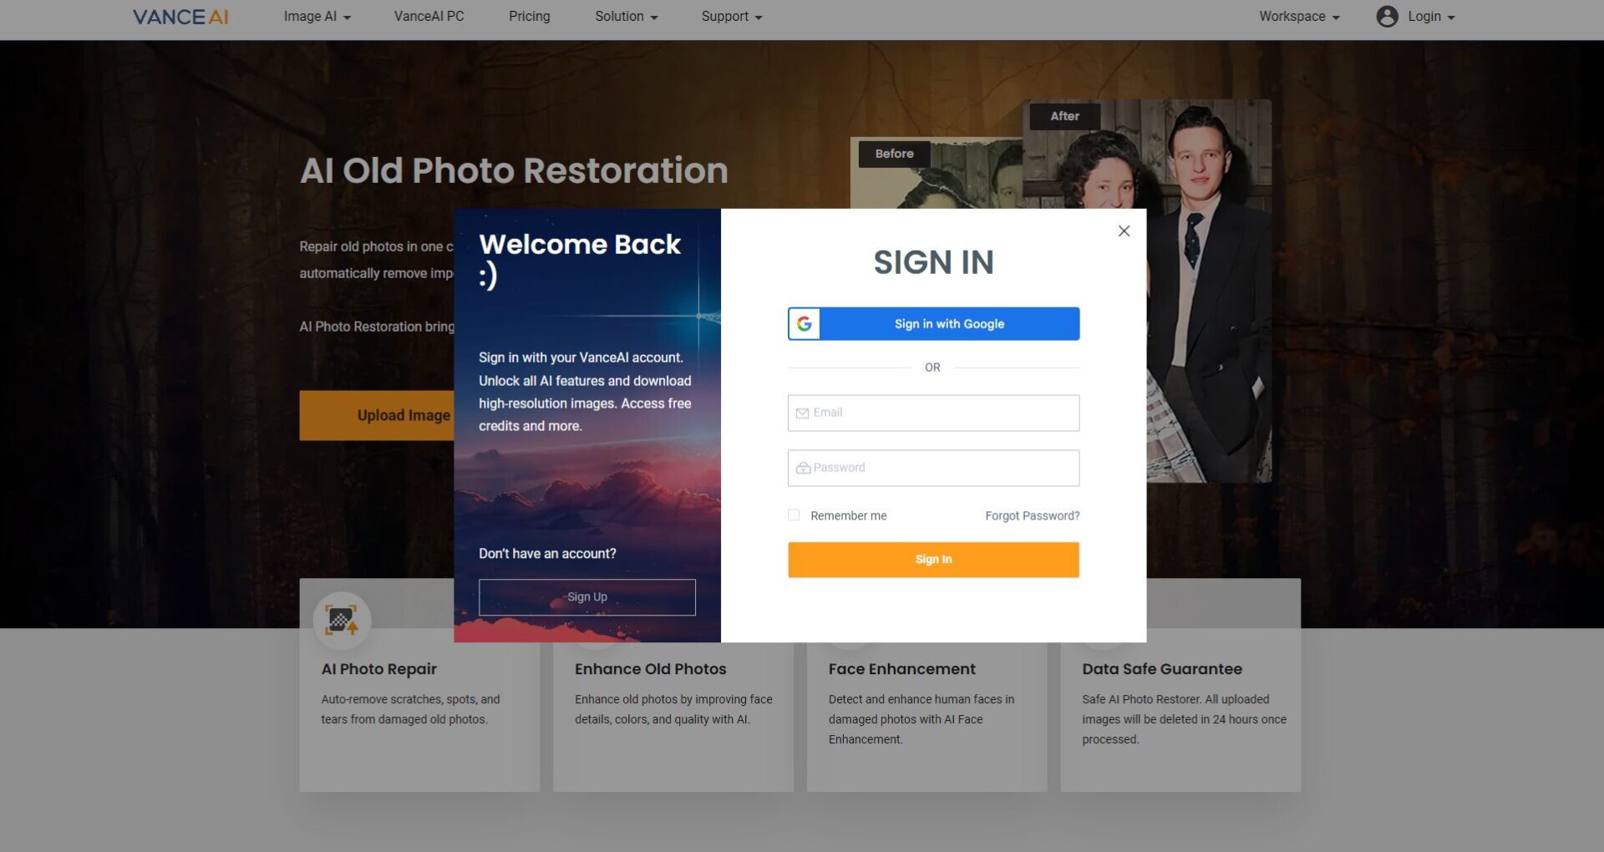This screenshot has width=1604, height=852.
Task: Open the Workspace dropdown
Action: (x=1298, y=17)
